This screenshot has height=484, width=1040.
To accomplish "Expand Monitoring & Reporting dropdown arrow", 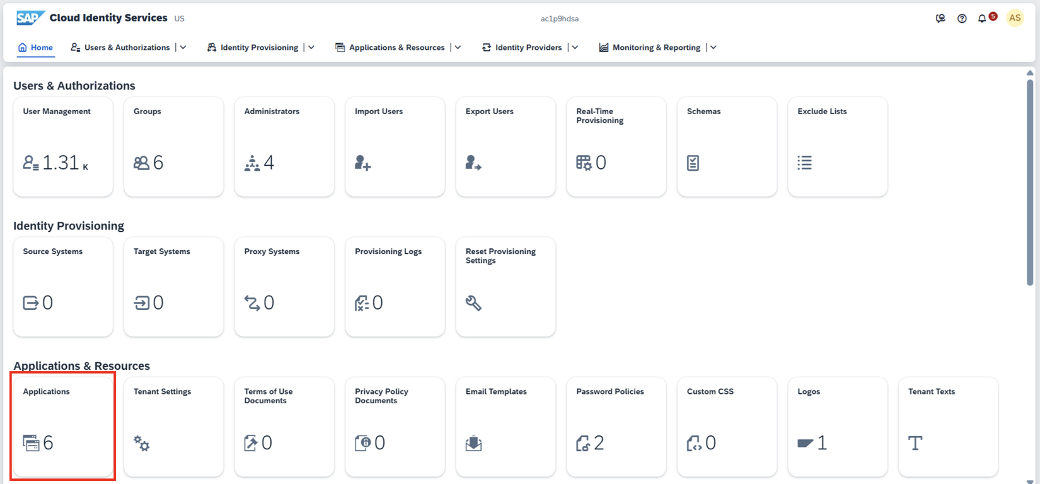I will coord(714,47).
